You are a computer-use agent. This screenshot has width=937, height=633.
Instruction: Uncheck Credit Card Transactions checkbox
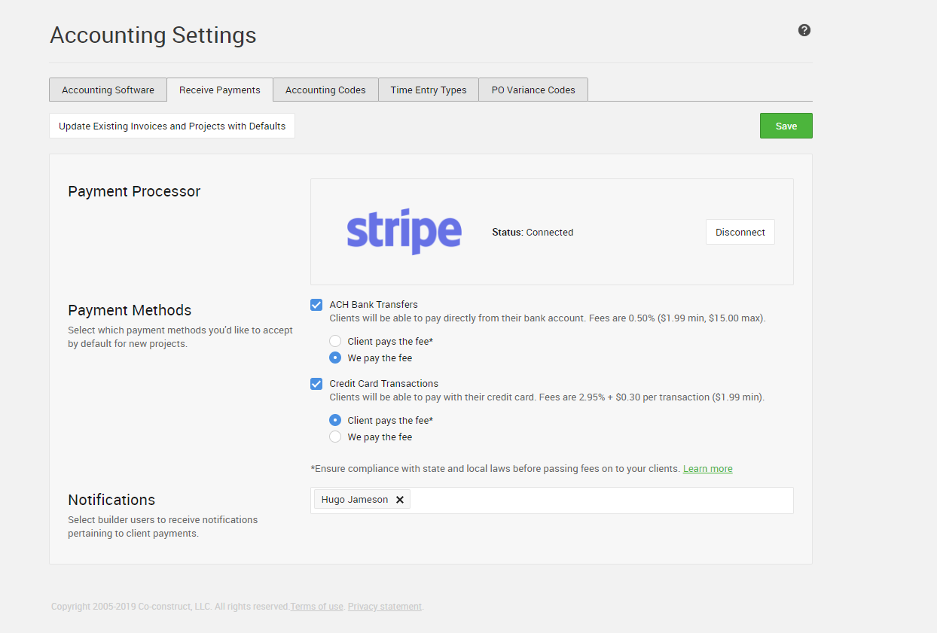[316, 384]
